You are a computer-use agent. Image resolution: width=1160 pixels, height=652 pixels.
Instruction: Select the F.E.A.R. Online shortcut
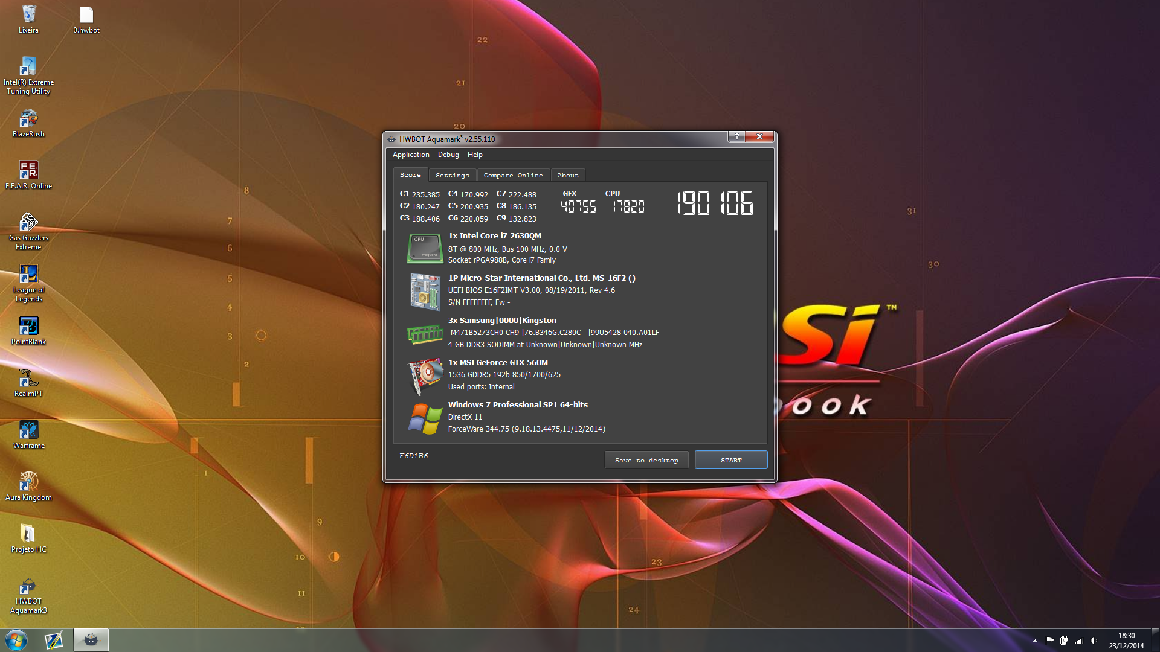click(28, 175)
